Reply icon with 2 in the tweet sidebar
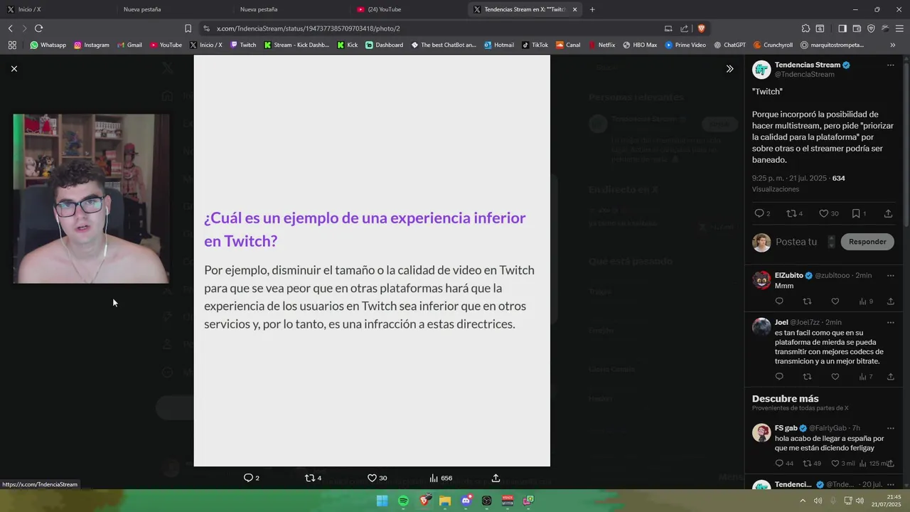 [759, 213]
